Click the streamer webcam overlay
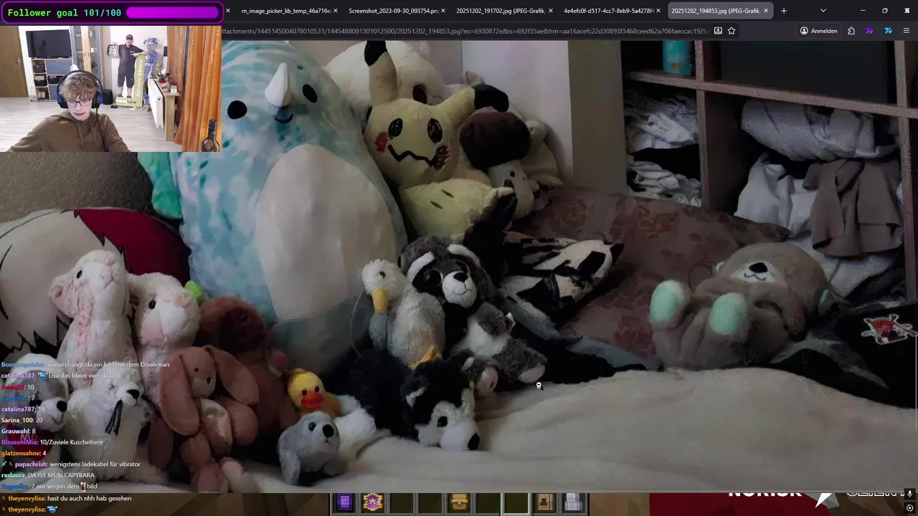The width and height of the screenshot is (918, 516). click(x=110, y=88)
